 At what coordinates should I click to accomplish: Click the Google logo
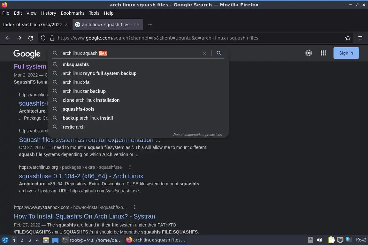coord(27,54)
